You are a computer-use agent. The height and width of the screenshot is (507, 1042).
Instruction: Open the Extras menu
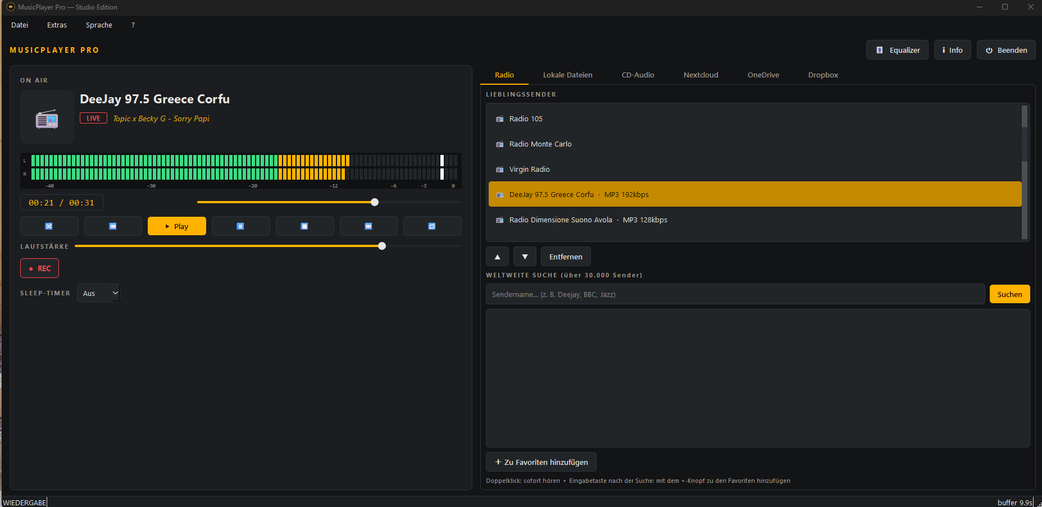coord(57,25)
